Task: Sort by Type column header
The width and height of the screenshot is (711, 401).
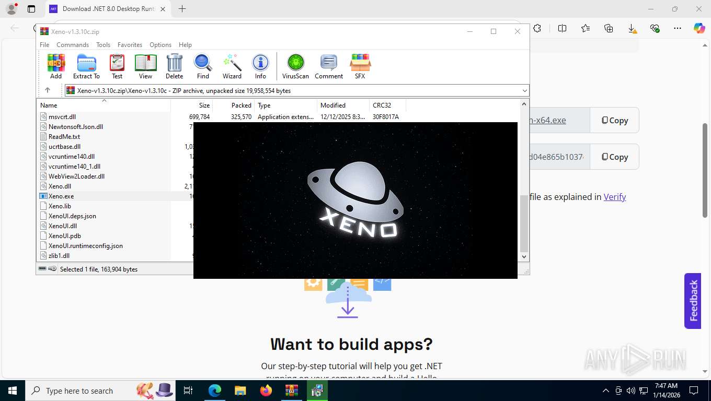Action: (x=285, y=105)
